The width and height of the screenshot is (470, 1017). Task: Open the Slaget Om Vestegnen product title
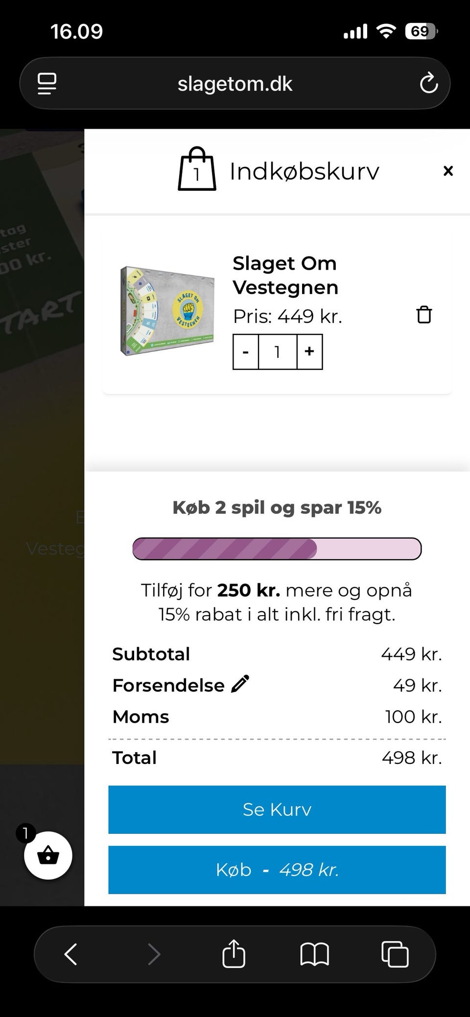click(285, 275)
